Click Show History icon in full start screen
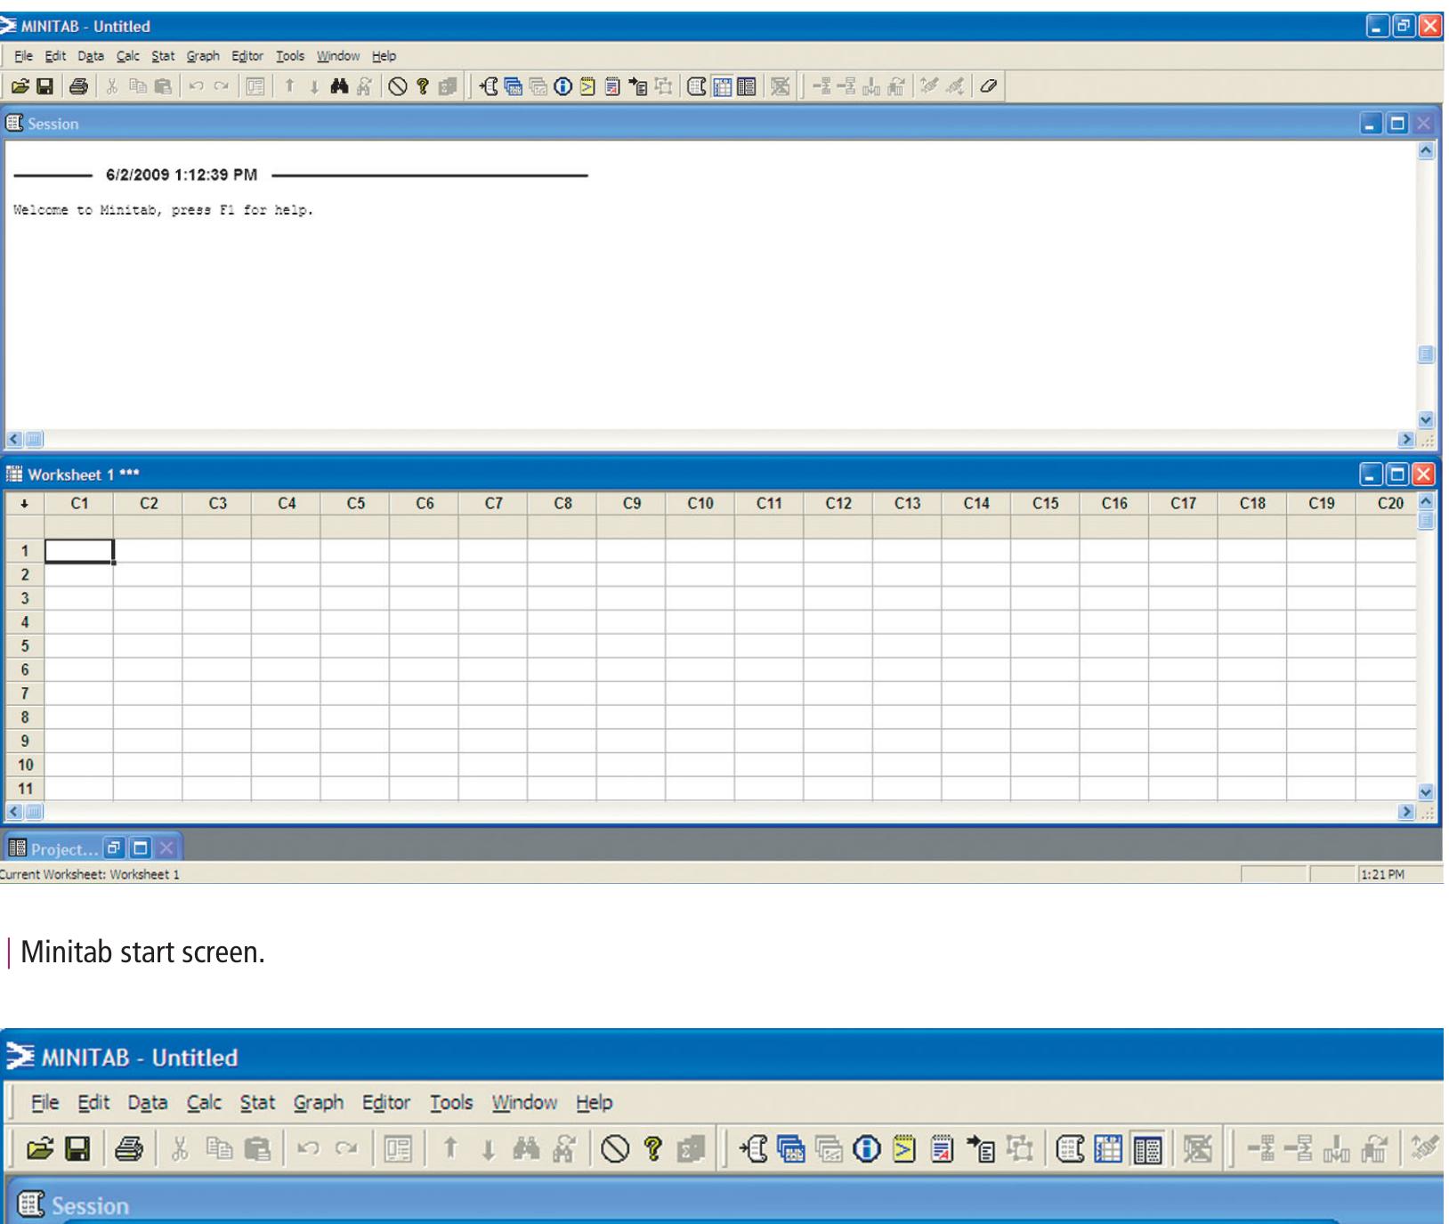 click(587, 86)
